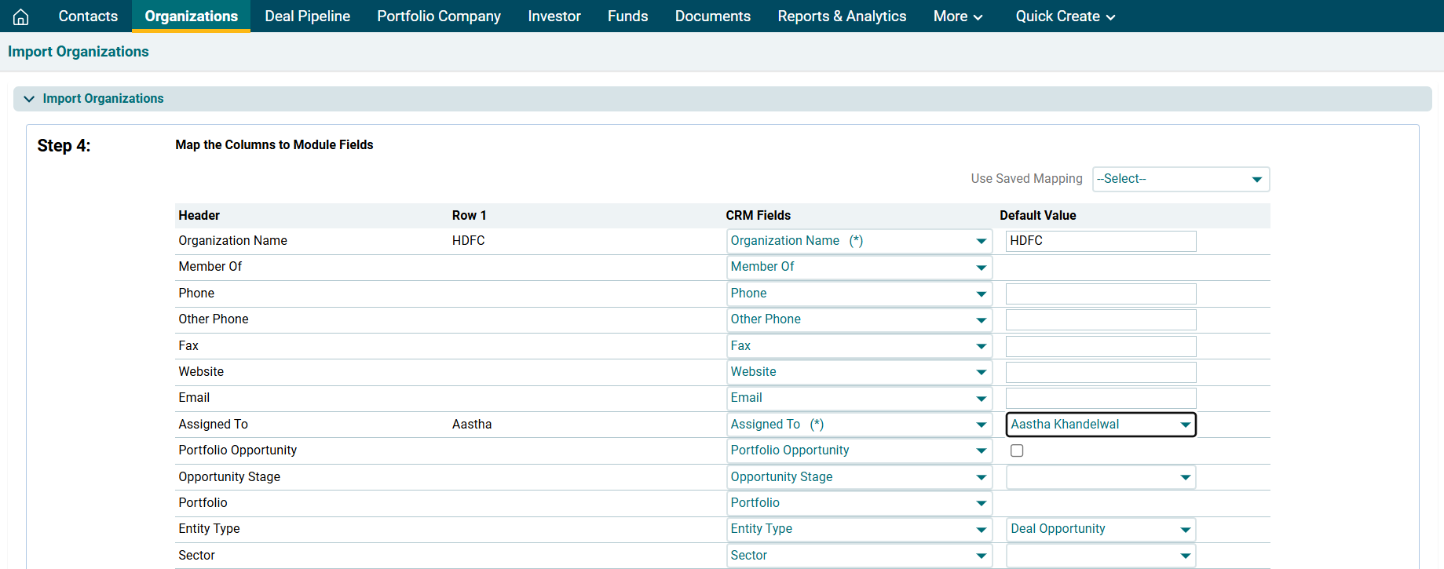Enable the Portfolio Opportunity default checkbox
The height and width of the screenshot is (569, 1444).
(1017, 450)
